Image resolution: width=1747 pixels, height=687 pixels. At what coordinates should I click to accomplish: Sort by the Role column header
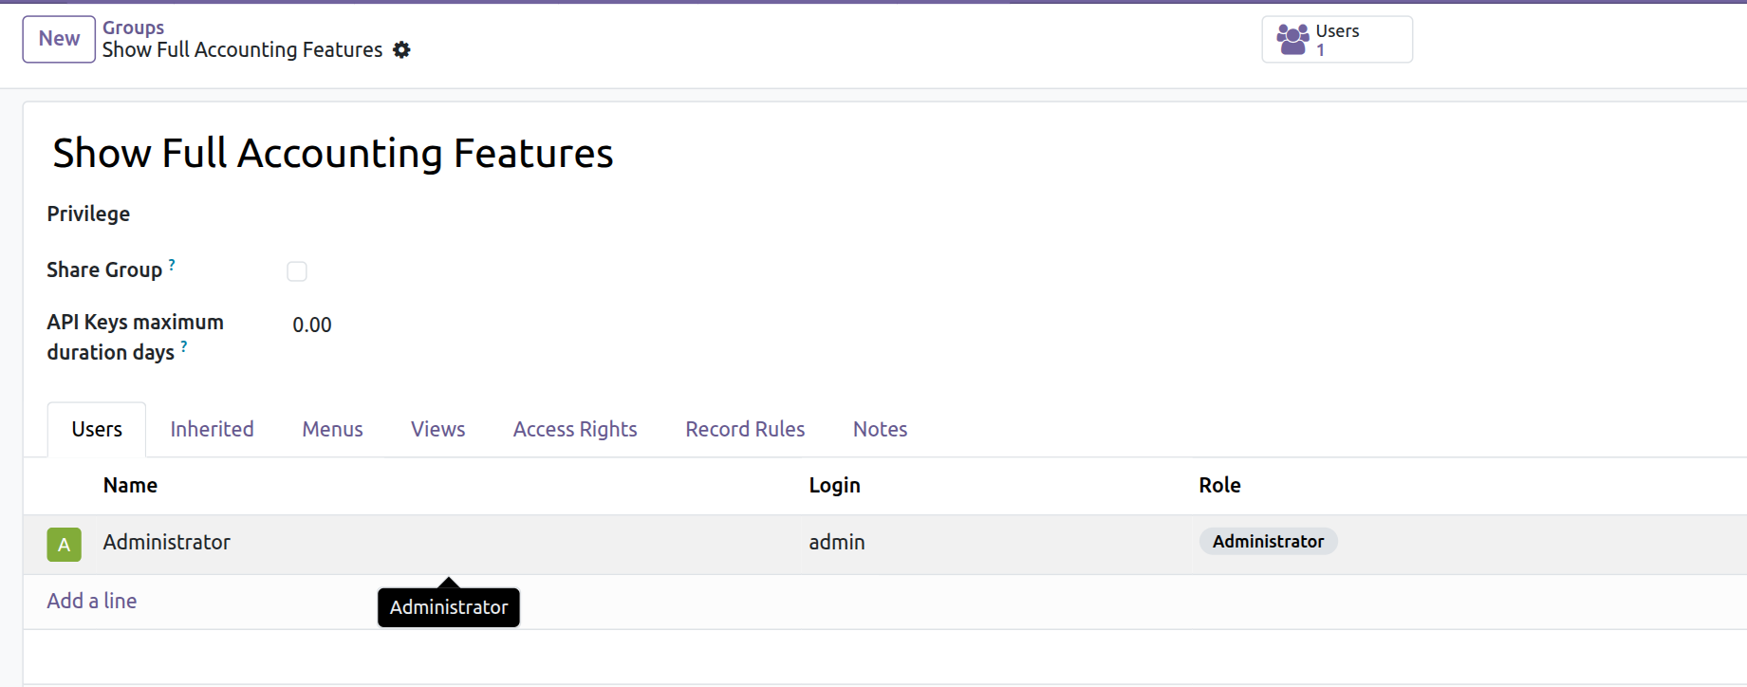(1219, 486)
